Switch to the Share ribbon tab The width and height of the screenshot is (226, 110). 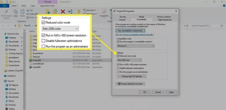pos(24,6)
